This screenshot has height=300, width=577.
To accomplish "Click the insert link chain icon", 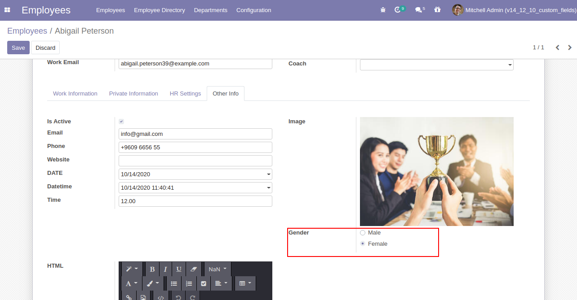I will coord(129,296).
